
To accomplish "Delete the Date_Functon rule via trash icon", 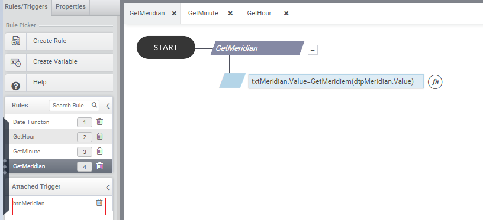I will 99,122.
